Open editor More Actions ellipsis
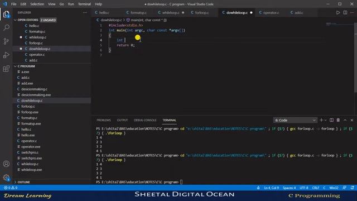357x201 pixels. pos(352,12)
